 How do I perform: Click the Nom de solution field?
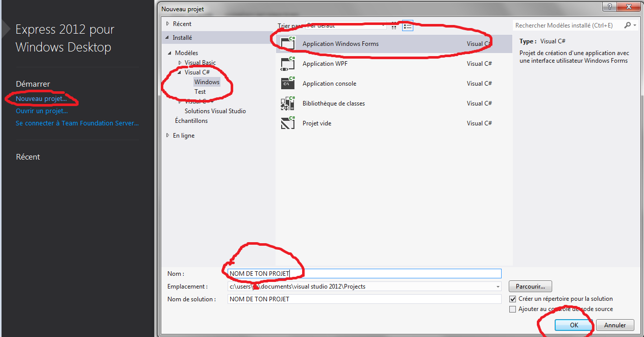364,299
